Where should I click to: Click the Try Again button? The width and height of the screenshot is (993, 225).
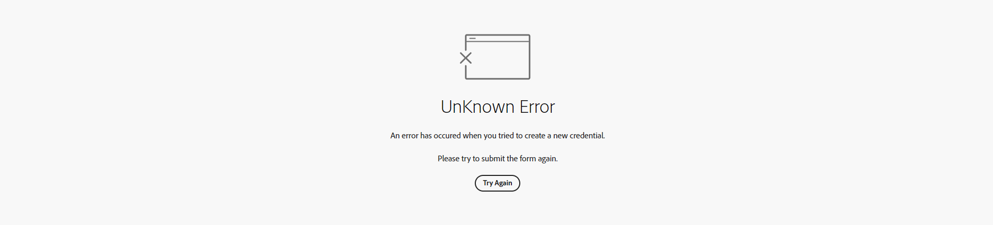pyautogui.click(x=497, y=183)
